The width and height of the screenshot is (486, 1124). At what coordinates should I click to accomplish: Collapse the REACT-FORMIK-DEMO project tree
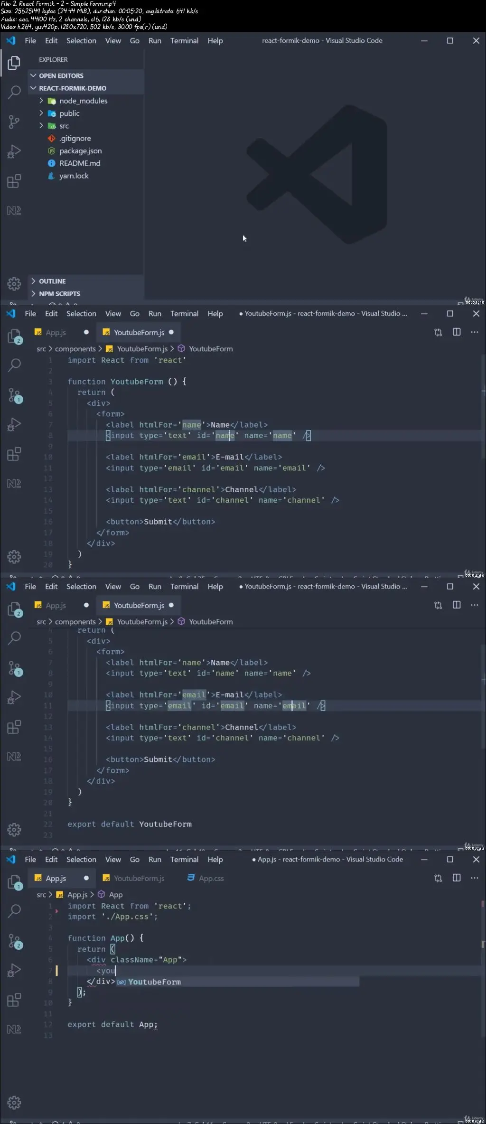[33, 88]
